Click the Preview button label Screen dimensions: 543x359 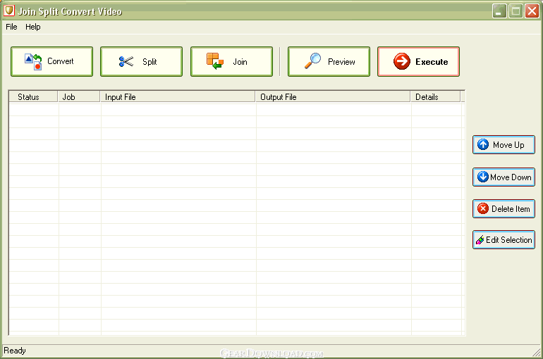tap(341, 62)
